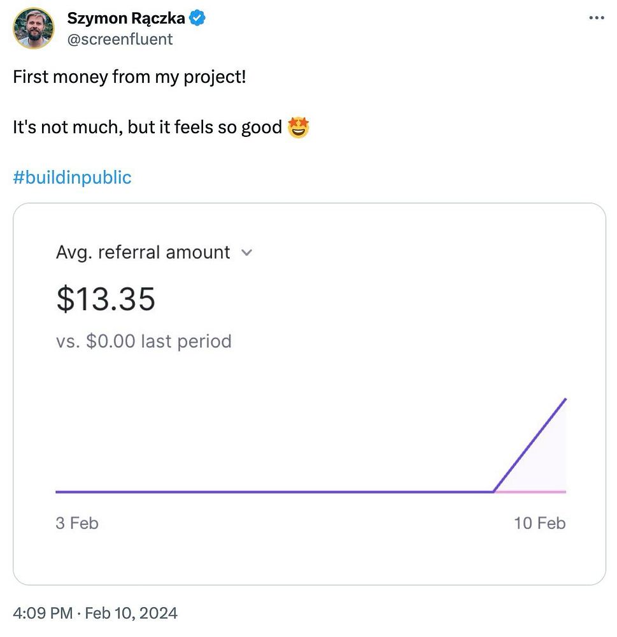The width and height of the screenshot is (617, 637).
Task: Click Szymon Rączka's profile avatar
Action: [34, 29]
